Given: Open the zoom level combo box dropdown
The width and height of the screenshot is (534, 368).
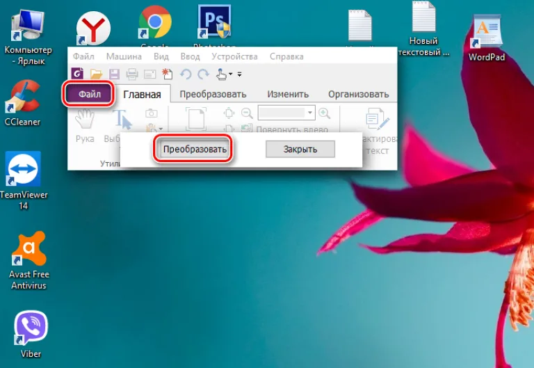Looking at the screenshot, I should coord(310,113).
